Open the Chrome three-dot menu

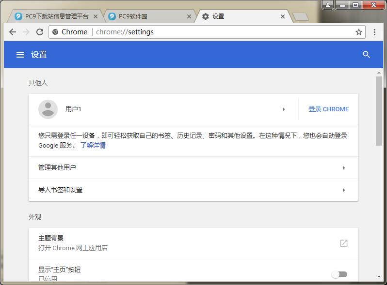point(374,32)
